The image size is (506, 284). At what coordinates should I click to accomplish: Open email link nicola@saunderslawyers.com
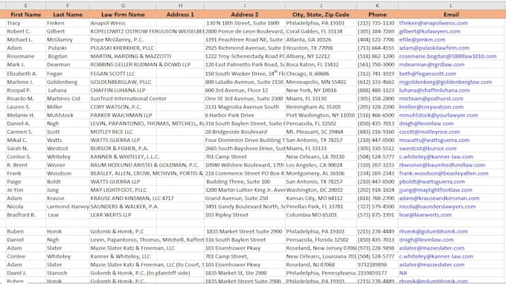tap(438, 207)
